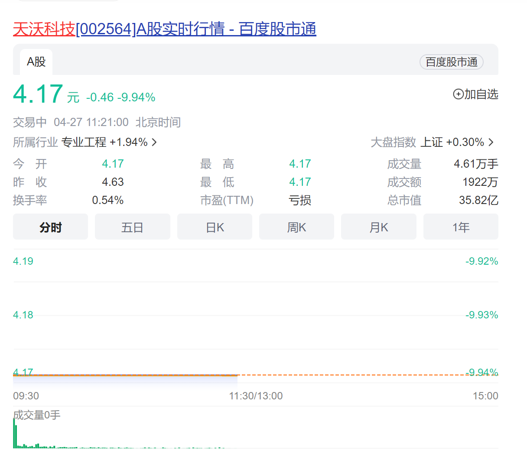Viewport: 527px width, 457px height.
Task: Click the tallest opening volume bar
Action: [14, 433]
